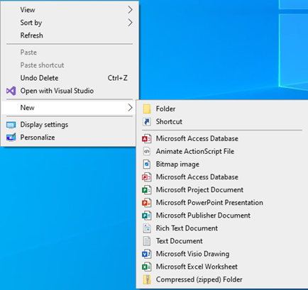Expand the Sort by submenu arrow
This screenshot has height=290, width=308.
coord(130,23)
